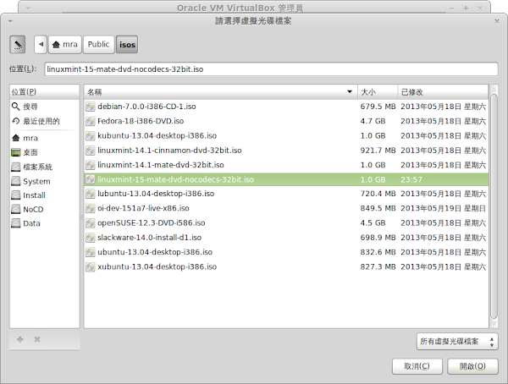Screen dimensions: 508x384
Task: Select the kubuntu-13.04-desktop-i386.iso disc icon
Action: tap(91, 135)
